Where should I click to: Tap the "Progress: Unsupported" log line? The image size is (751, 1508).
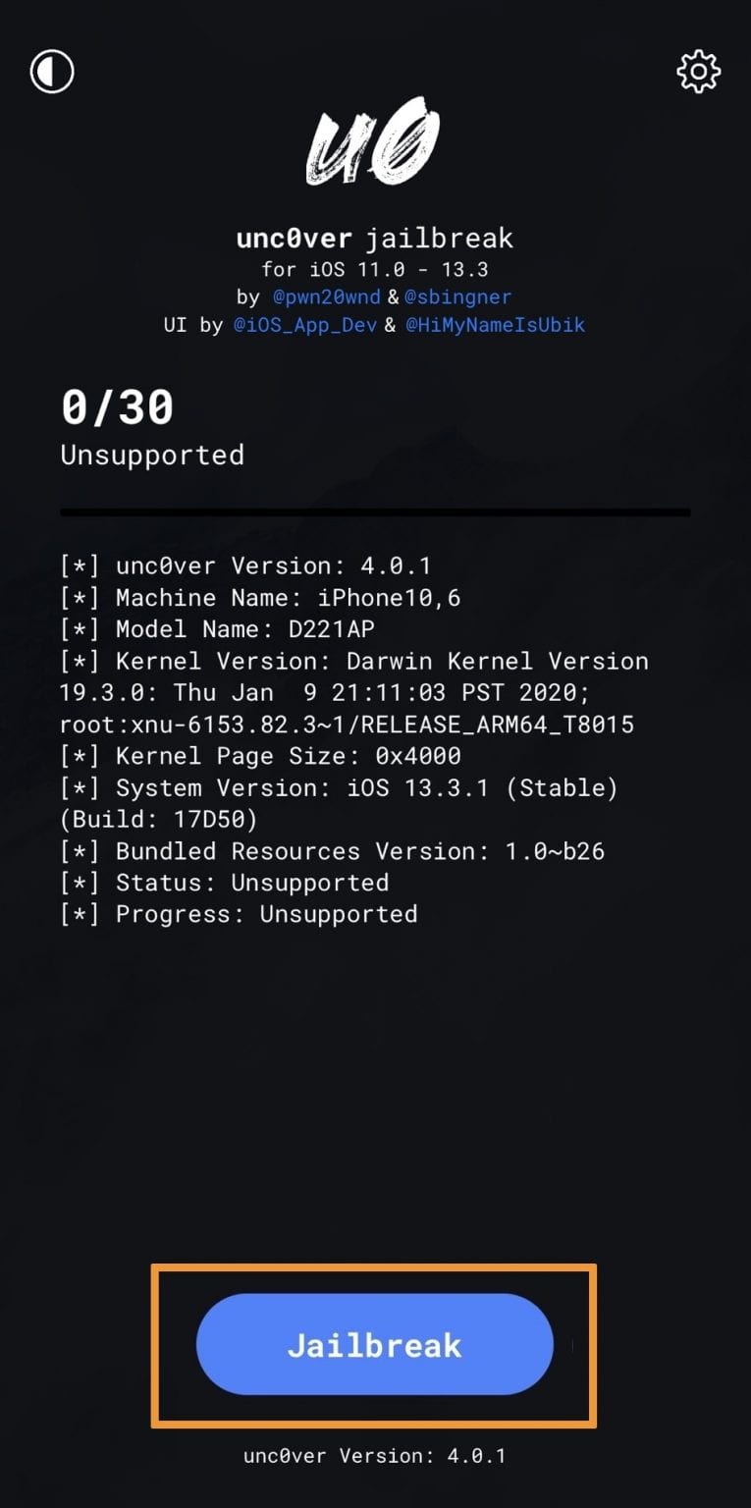tap(239, 914)
